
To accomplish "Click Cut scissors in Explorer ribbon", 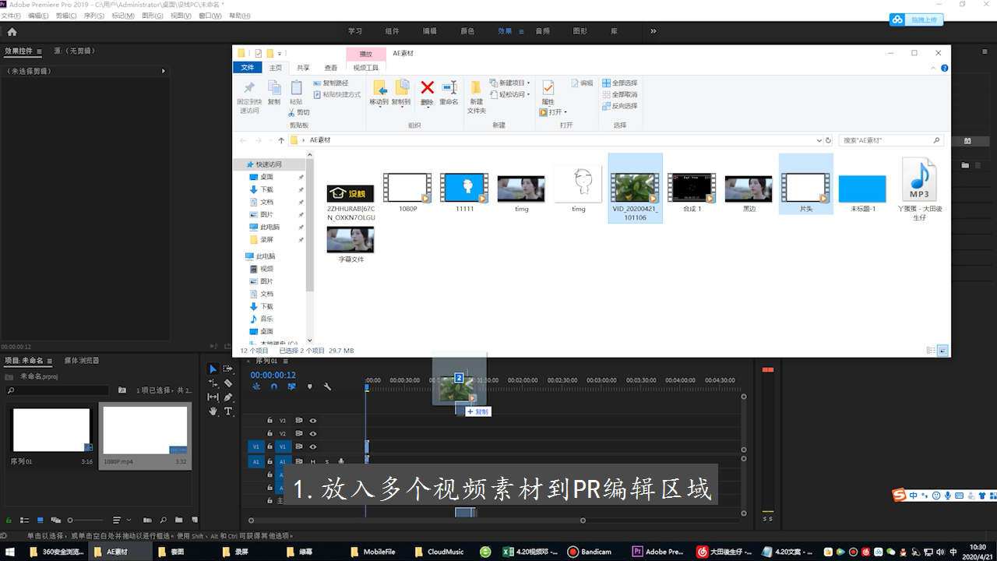I will [292, 112].
